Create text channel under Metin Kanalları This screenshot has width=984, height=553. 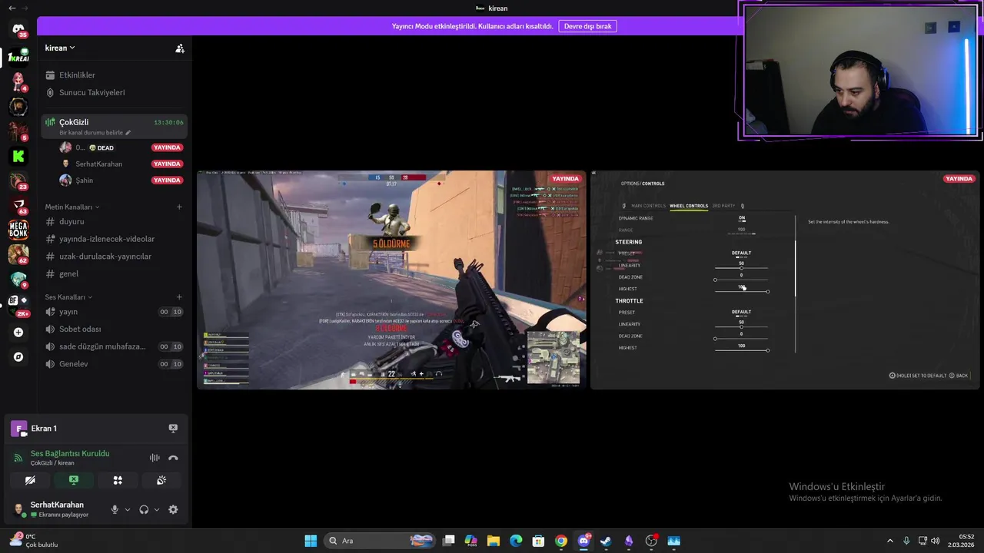179,207
